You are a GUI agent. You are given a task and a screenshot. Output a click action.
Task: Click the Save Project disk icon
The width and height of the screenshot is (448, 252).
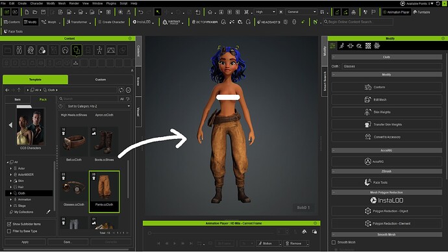coord(43,12)
